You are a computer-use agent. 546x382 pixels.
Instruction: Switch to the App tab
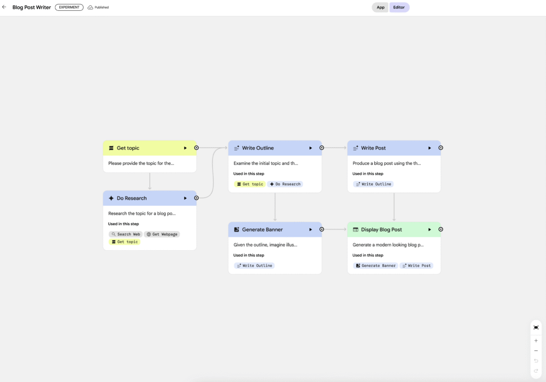[x=381, y=7]
